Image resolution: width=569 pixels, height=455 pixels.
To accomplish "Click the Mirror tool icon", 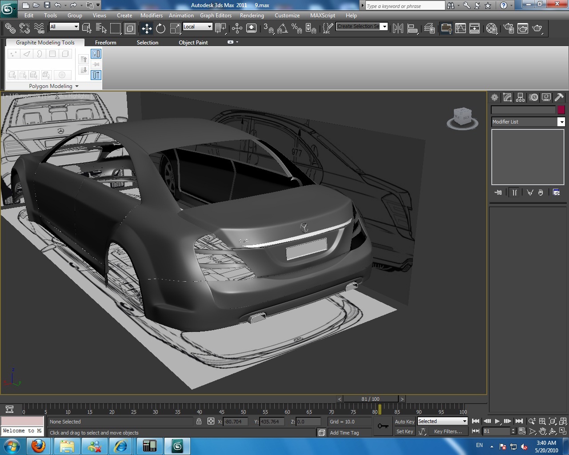I will tap(398, 28).
